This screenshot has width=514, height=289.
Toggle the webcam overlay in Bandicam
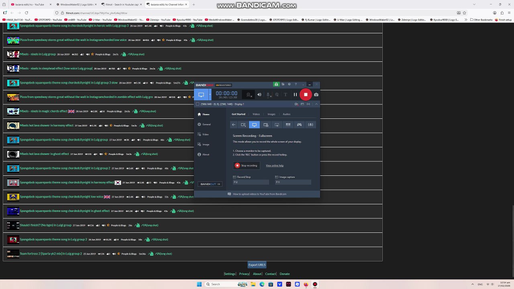[x=249, y=95]
